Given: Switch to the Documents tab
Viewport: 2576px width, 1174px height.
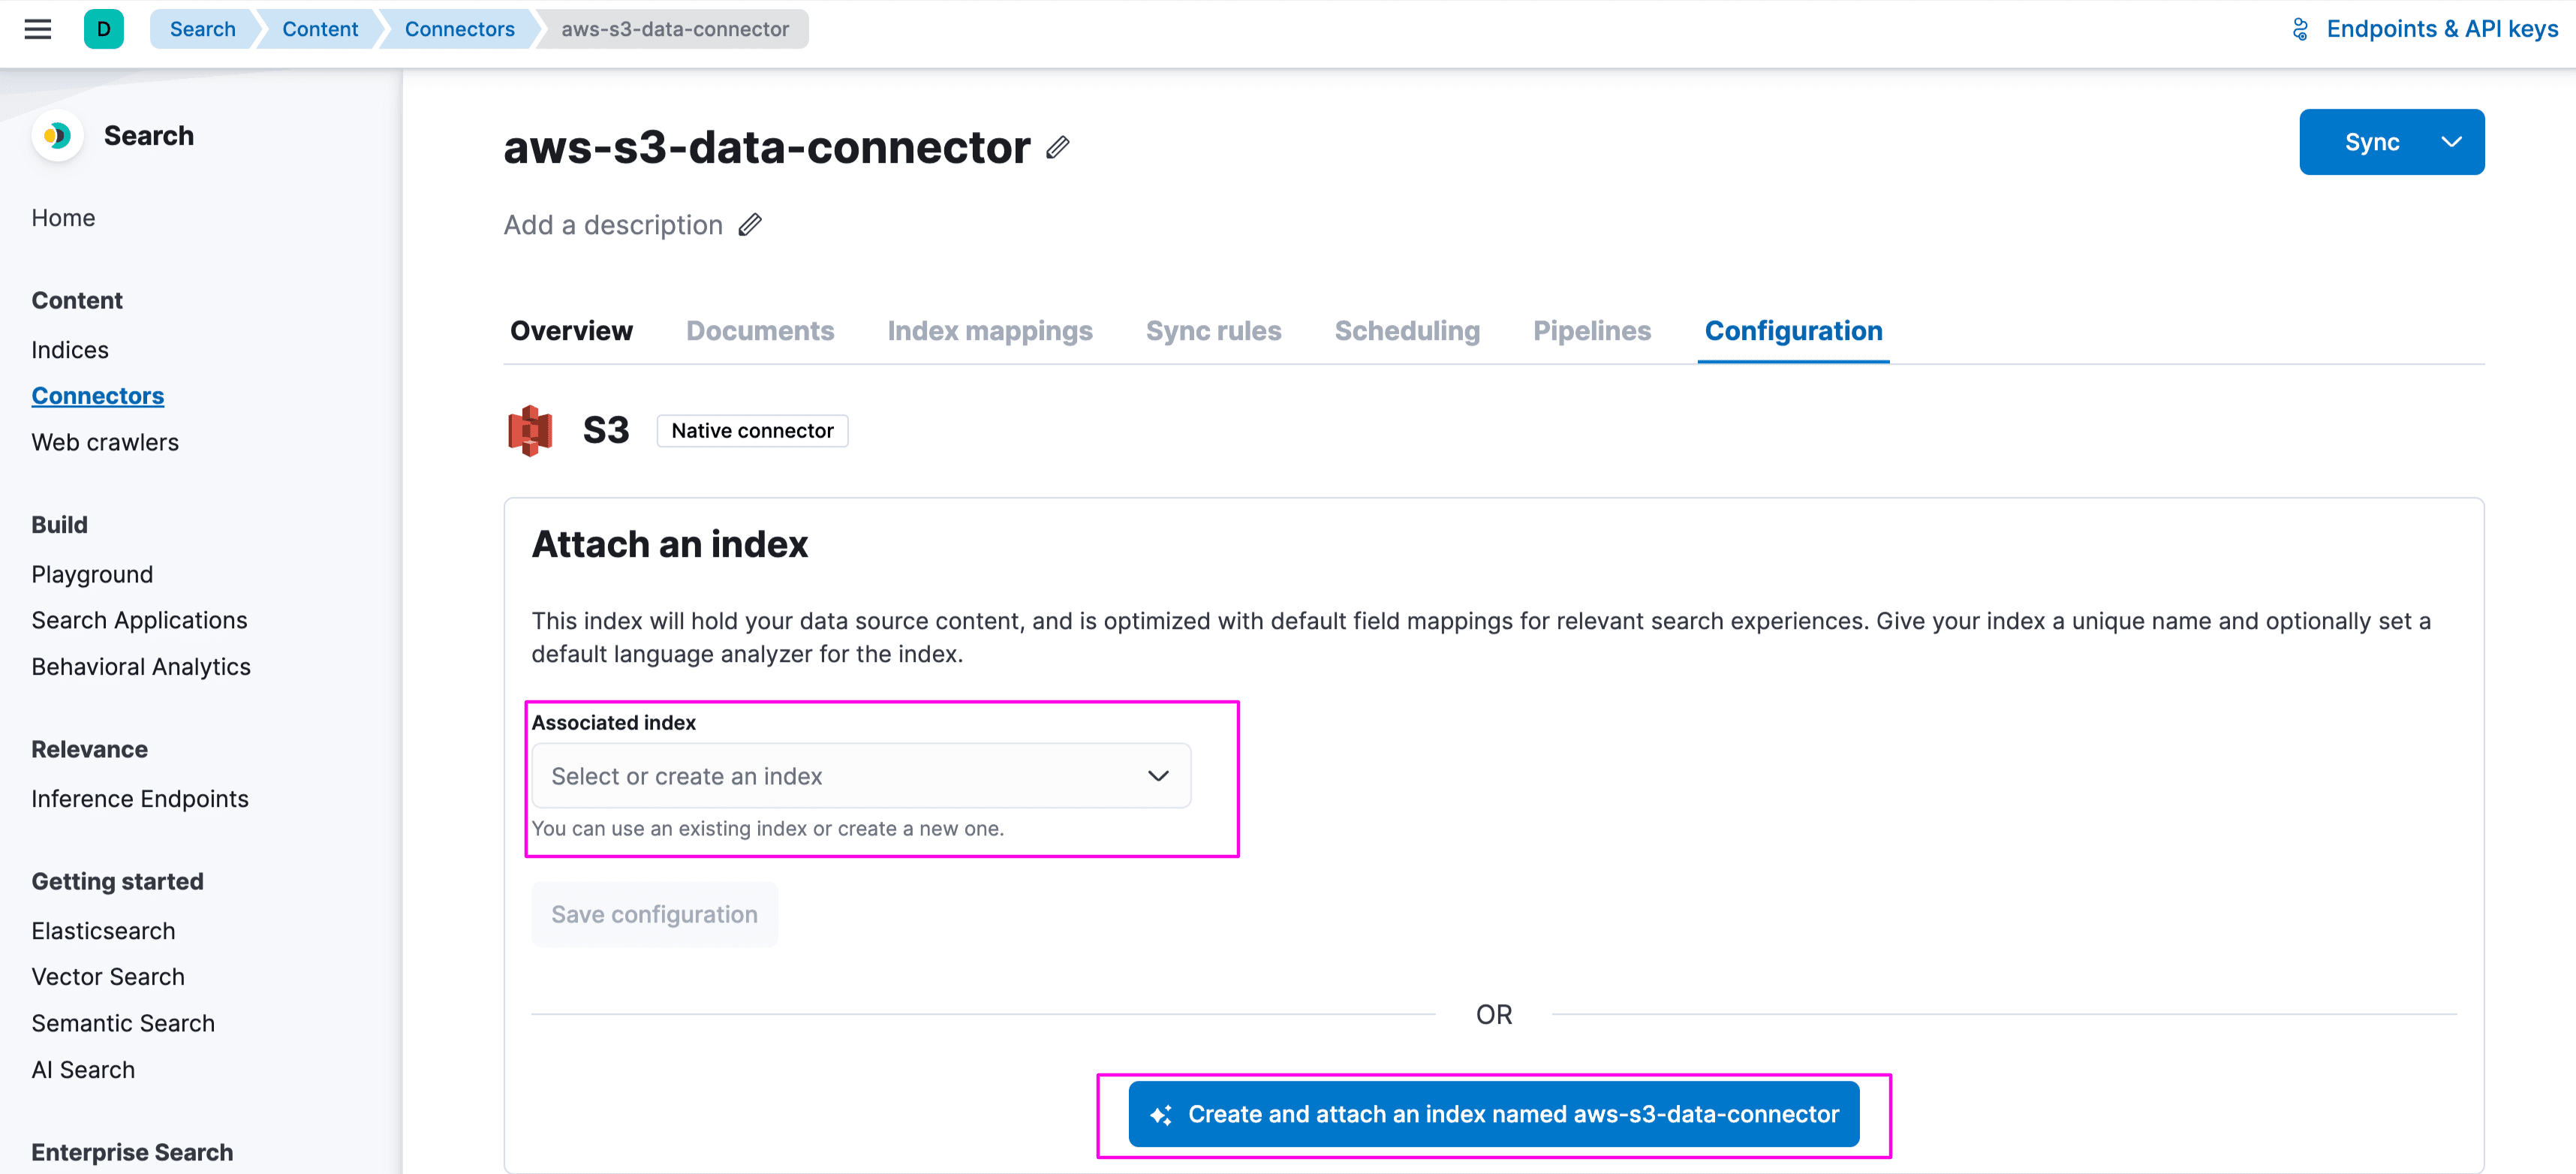Looking at the screenshot, I should click(x=759, y=331).
